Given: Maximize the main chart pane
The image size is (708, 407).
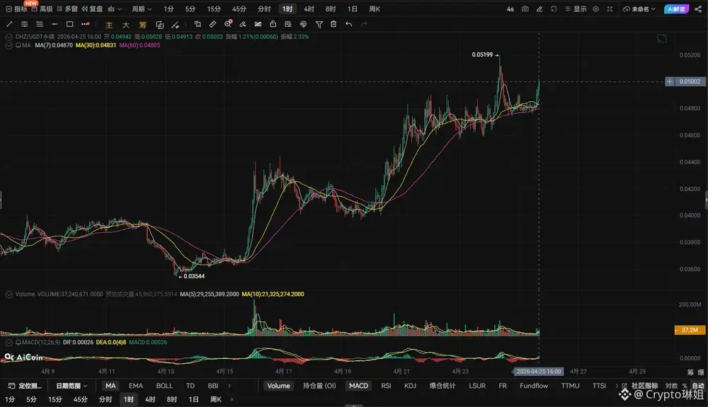Looking at the screenshot, I should click(x=662, y=38).
